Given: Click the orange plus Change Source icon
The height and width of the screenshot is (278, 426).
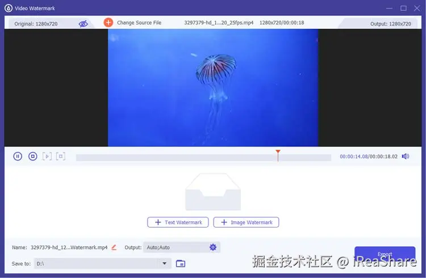Looking at the screenshot, I should 108,23.
